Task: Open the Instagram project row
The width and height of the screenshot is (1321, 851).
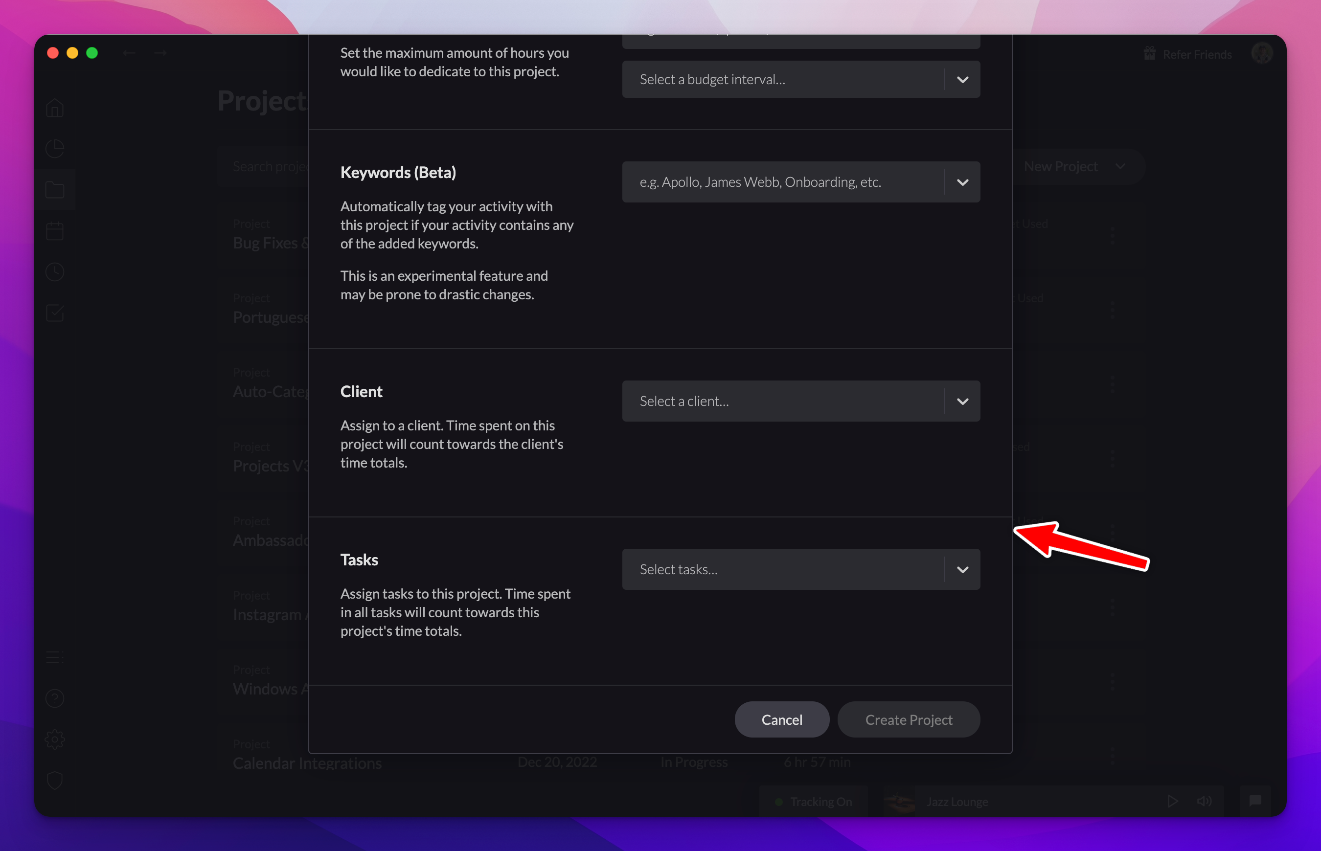Action: (x=270, y=614)
